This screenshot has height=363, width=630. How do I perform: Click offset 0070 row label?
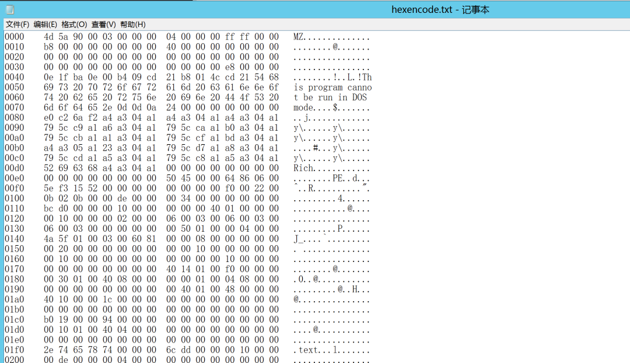point(15,108)
